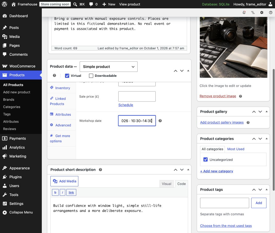Open command palette search icon

point(75,4)
